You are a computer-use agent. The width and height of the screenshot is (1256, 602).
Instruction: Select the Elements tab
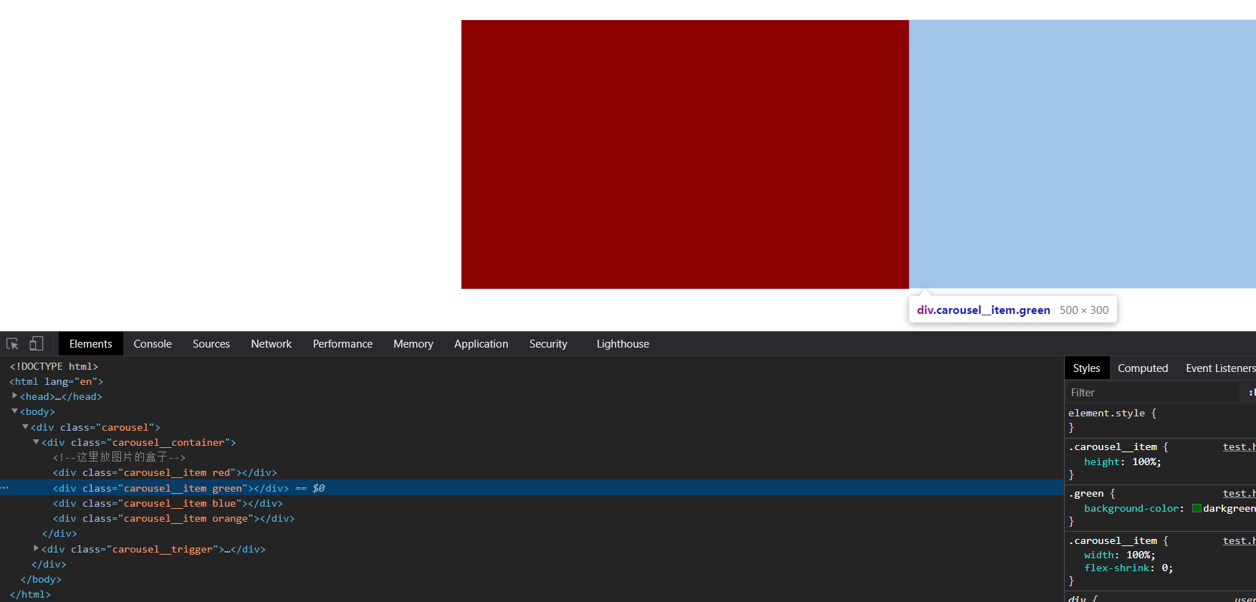click(x=91, y=344)
